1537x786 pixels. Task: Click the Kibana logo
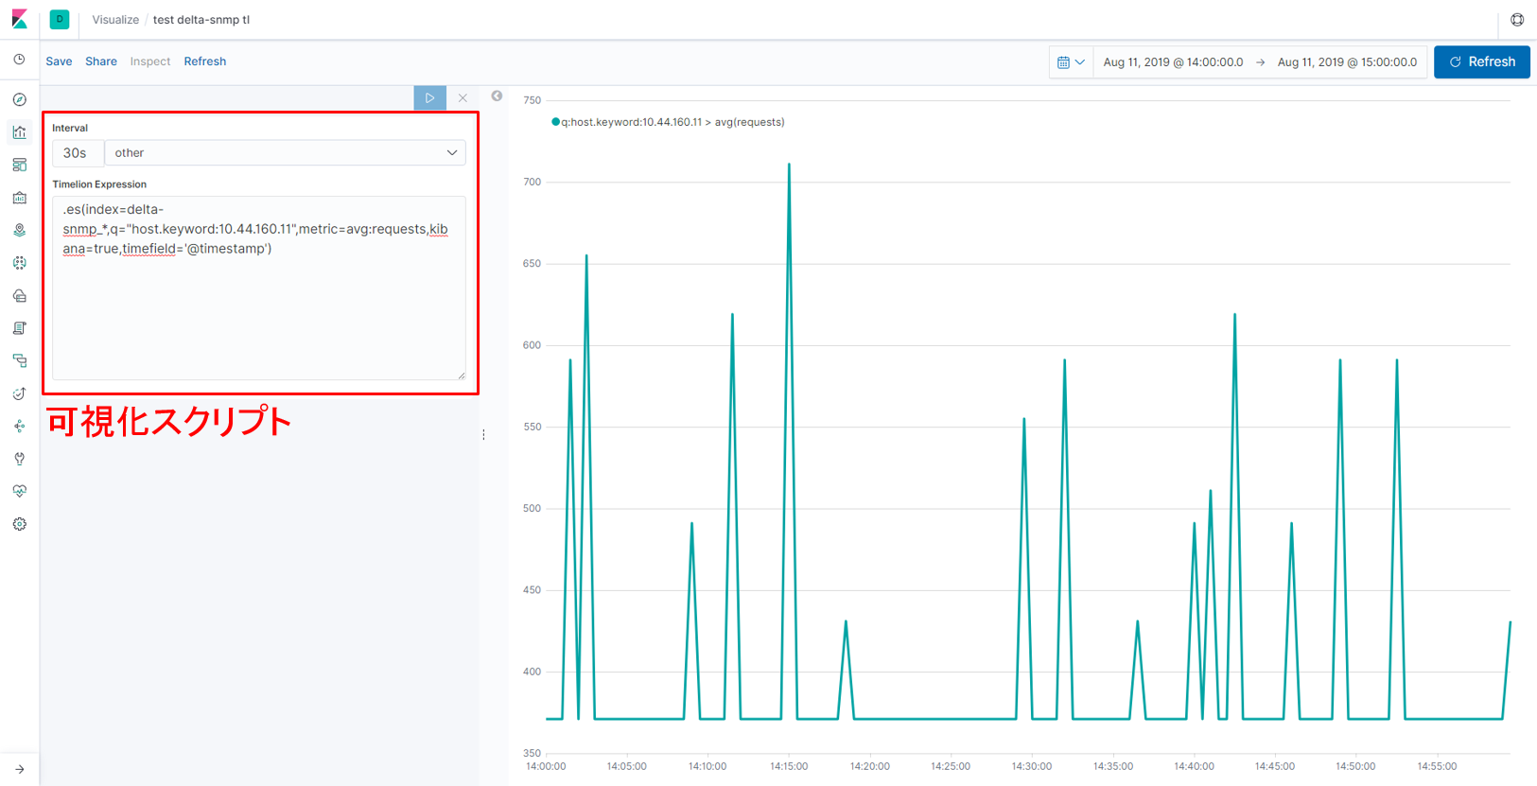[x=20, y=19]
